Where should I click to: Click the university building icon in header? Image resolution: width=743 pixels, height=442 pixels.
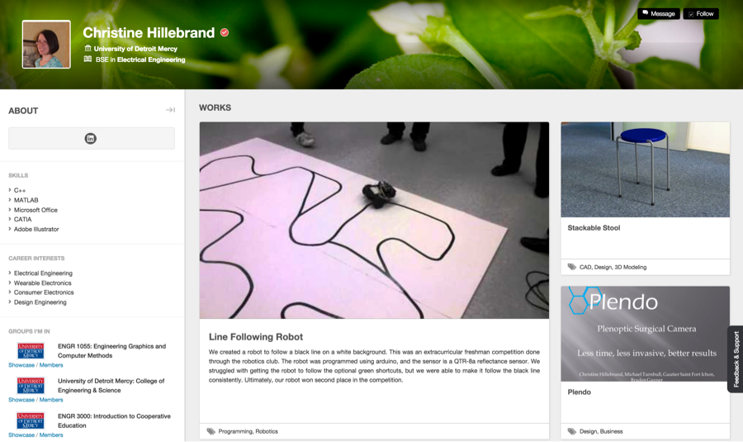click(88, 49)
